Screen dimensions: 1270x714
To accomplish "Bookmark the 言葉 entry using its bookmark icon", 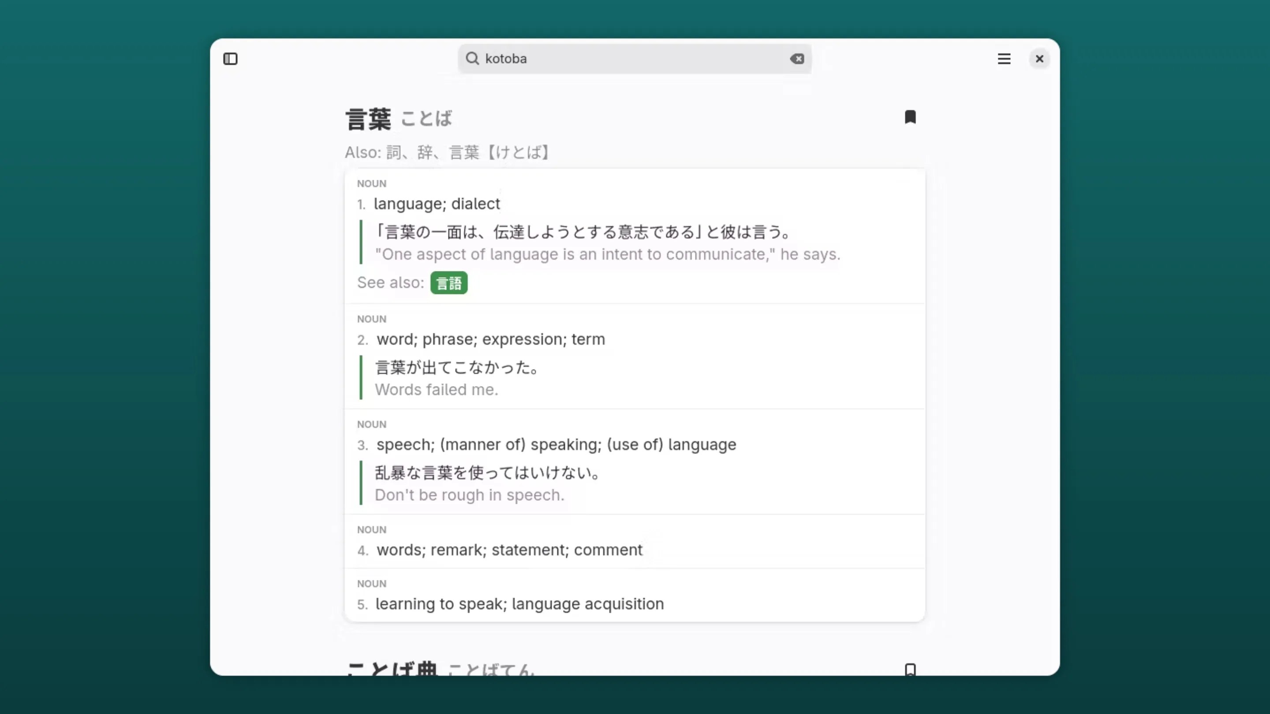I will coord(910,117).
